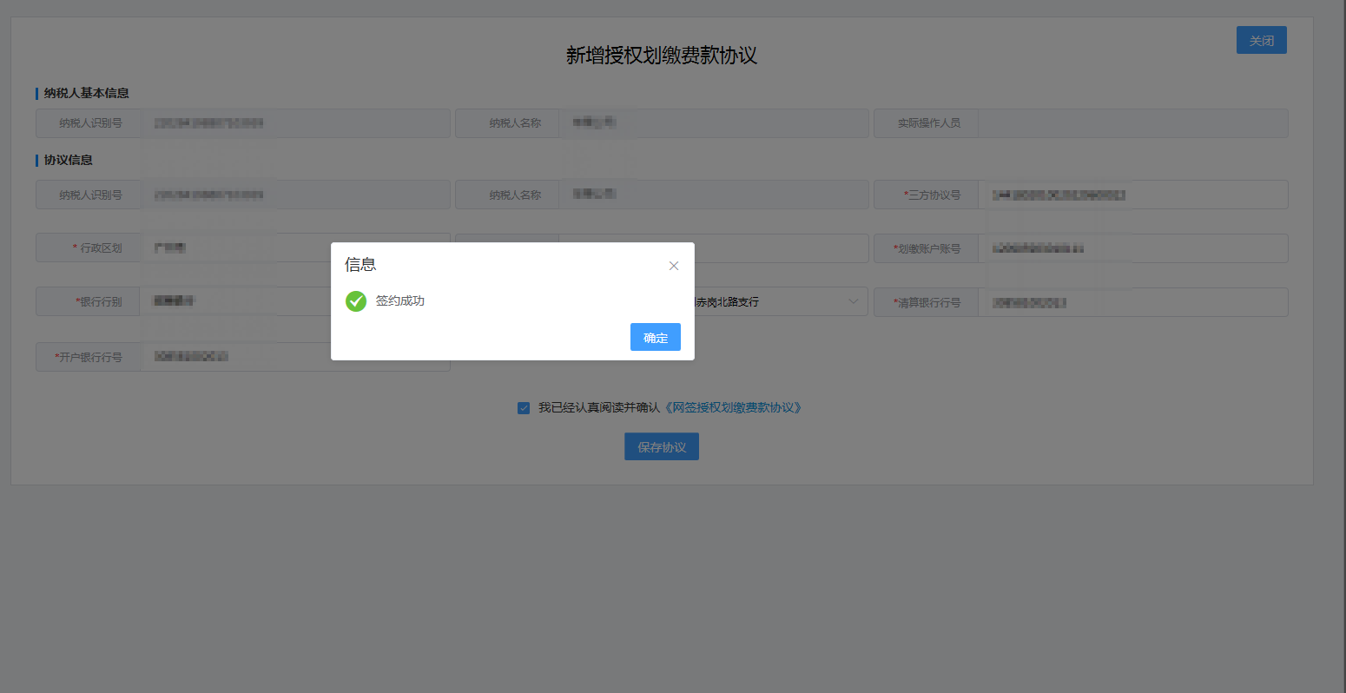The image size is (1346, 693).
Task: Click the green success checkmark icon
Action: click(356, 301)
